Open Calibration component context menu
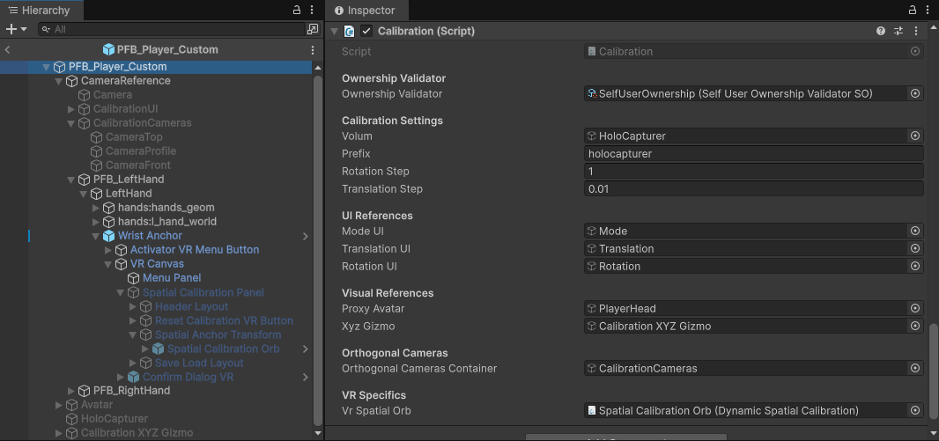Screen dimensions: 939x441 915,31
